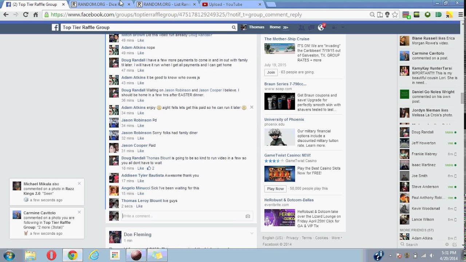Click the taskbar clock showing 5:31 PM
Image resolution: width=466 pixels, height=262 pixels.
(448, 255)
